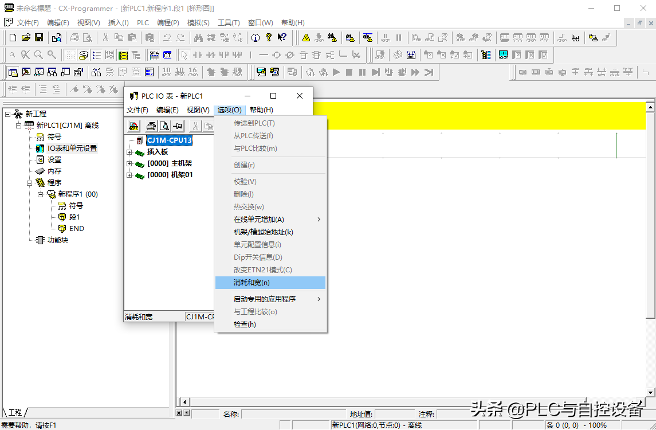
Task: Select IO表和单元设置 in the project tree
Action: (x=72, y=148)
